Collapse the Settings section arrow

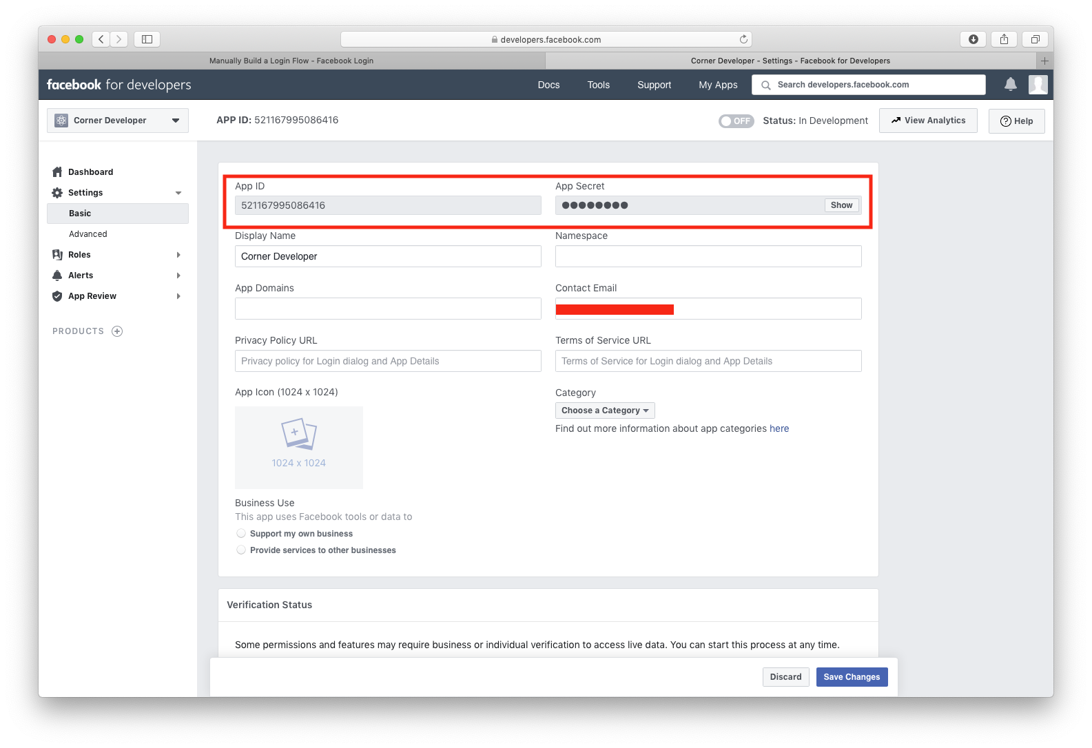[x=178, y=193]
